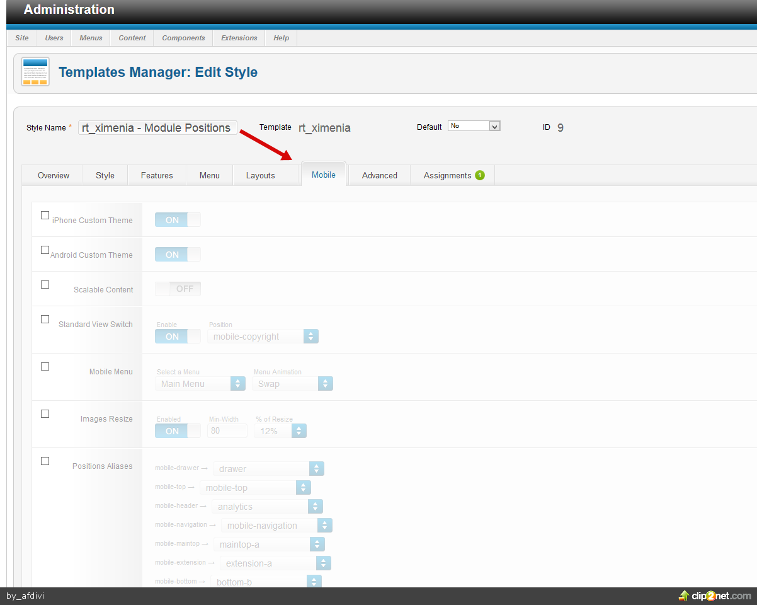Switch off the Android Custom Theme toggle
Viewport: 757px width, 605px height.
coord(178,255)
